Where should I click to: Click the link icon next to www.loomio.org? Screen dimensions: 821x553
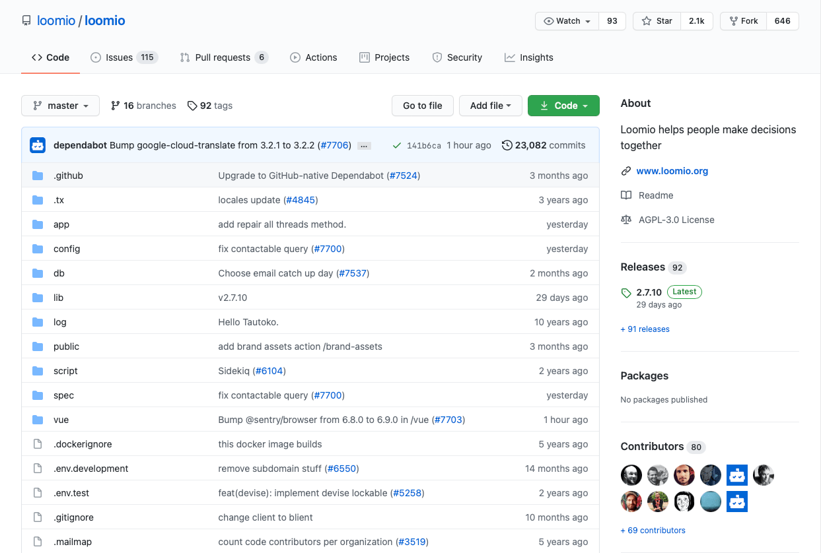(x=626, y=171)
